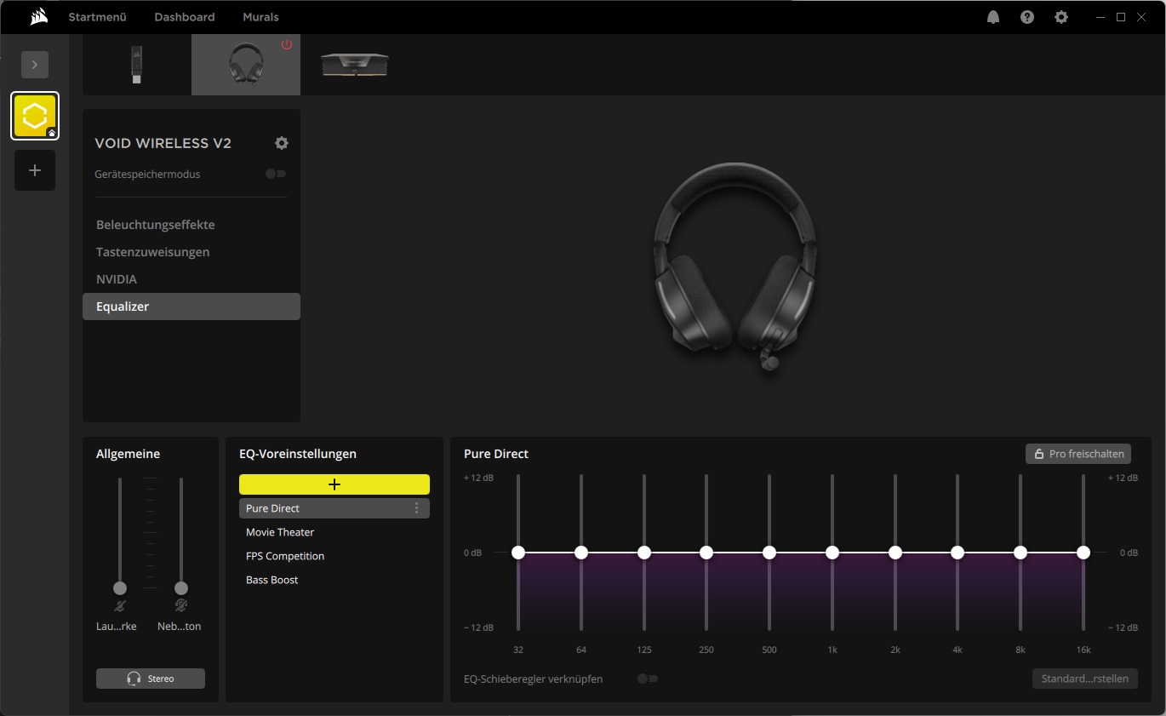Expand the collapsed sidebar with chevron
The height and width of the screenshot is (716, 1166).
[35, 65]
